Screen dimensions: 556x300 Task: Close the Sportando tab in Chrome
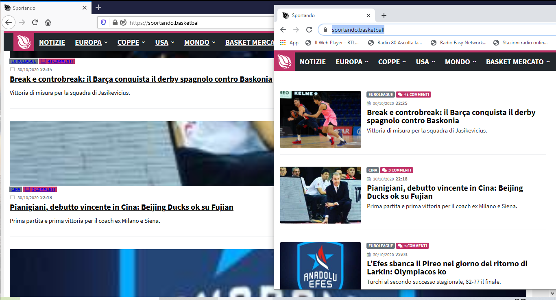point(368,15)
